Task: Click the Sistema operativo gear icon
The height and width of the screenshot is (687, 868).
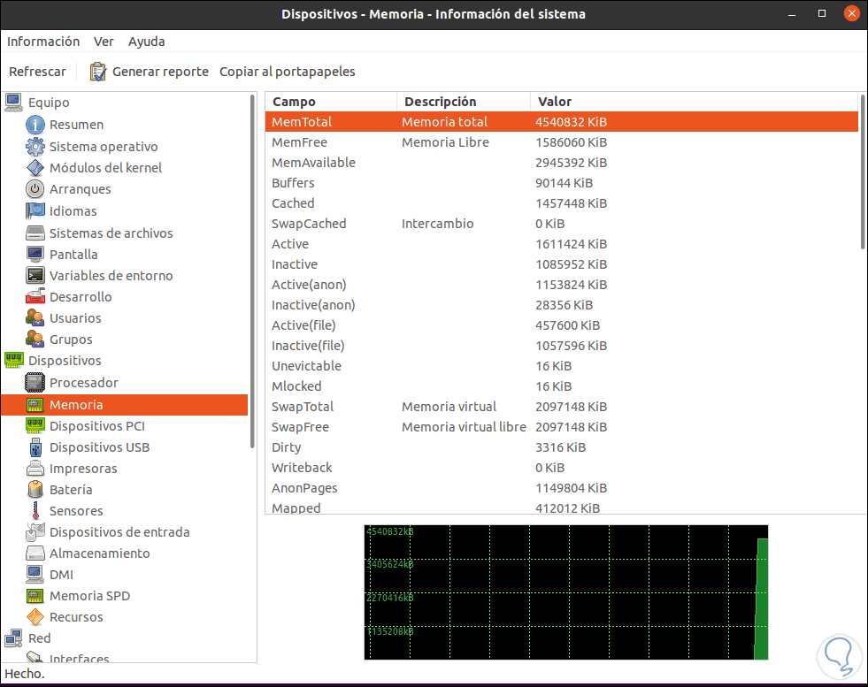Action: point(35,147)
